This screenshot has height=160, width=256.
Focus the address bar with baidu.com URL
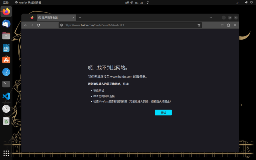click(x=130, y=25)
